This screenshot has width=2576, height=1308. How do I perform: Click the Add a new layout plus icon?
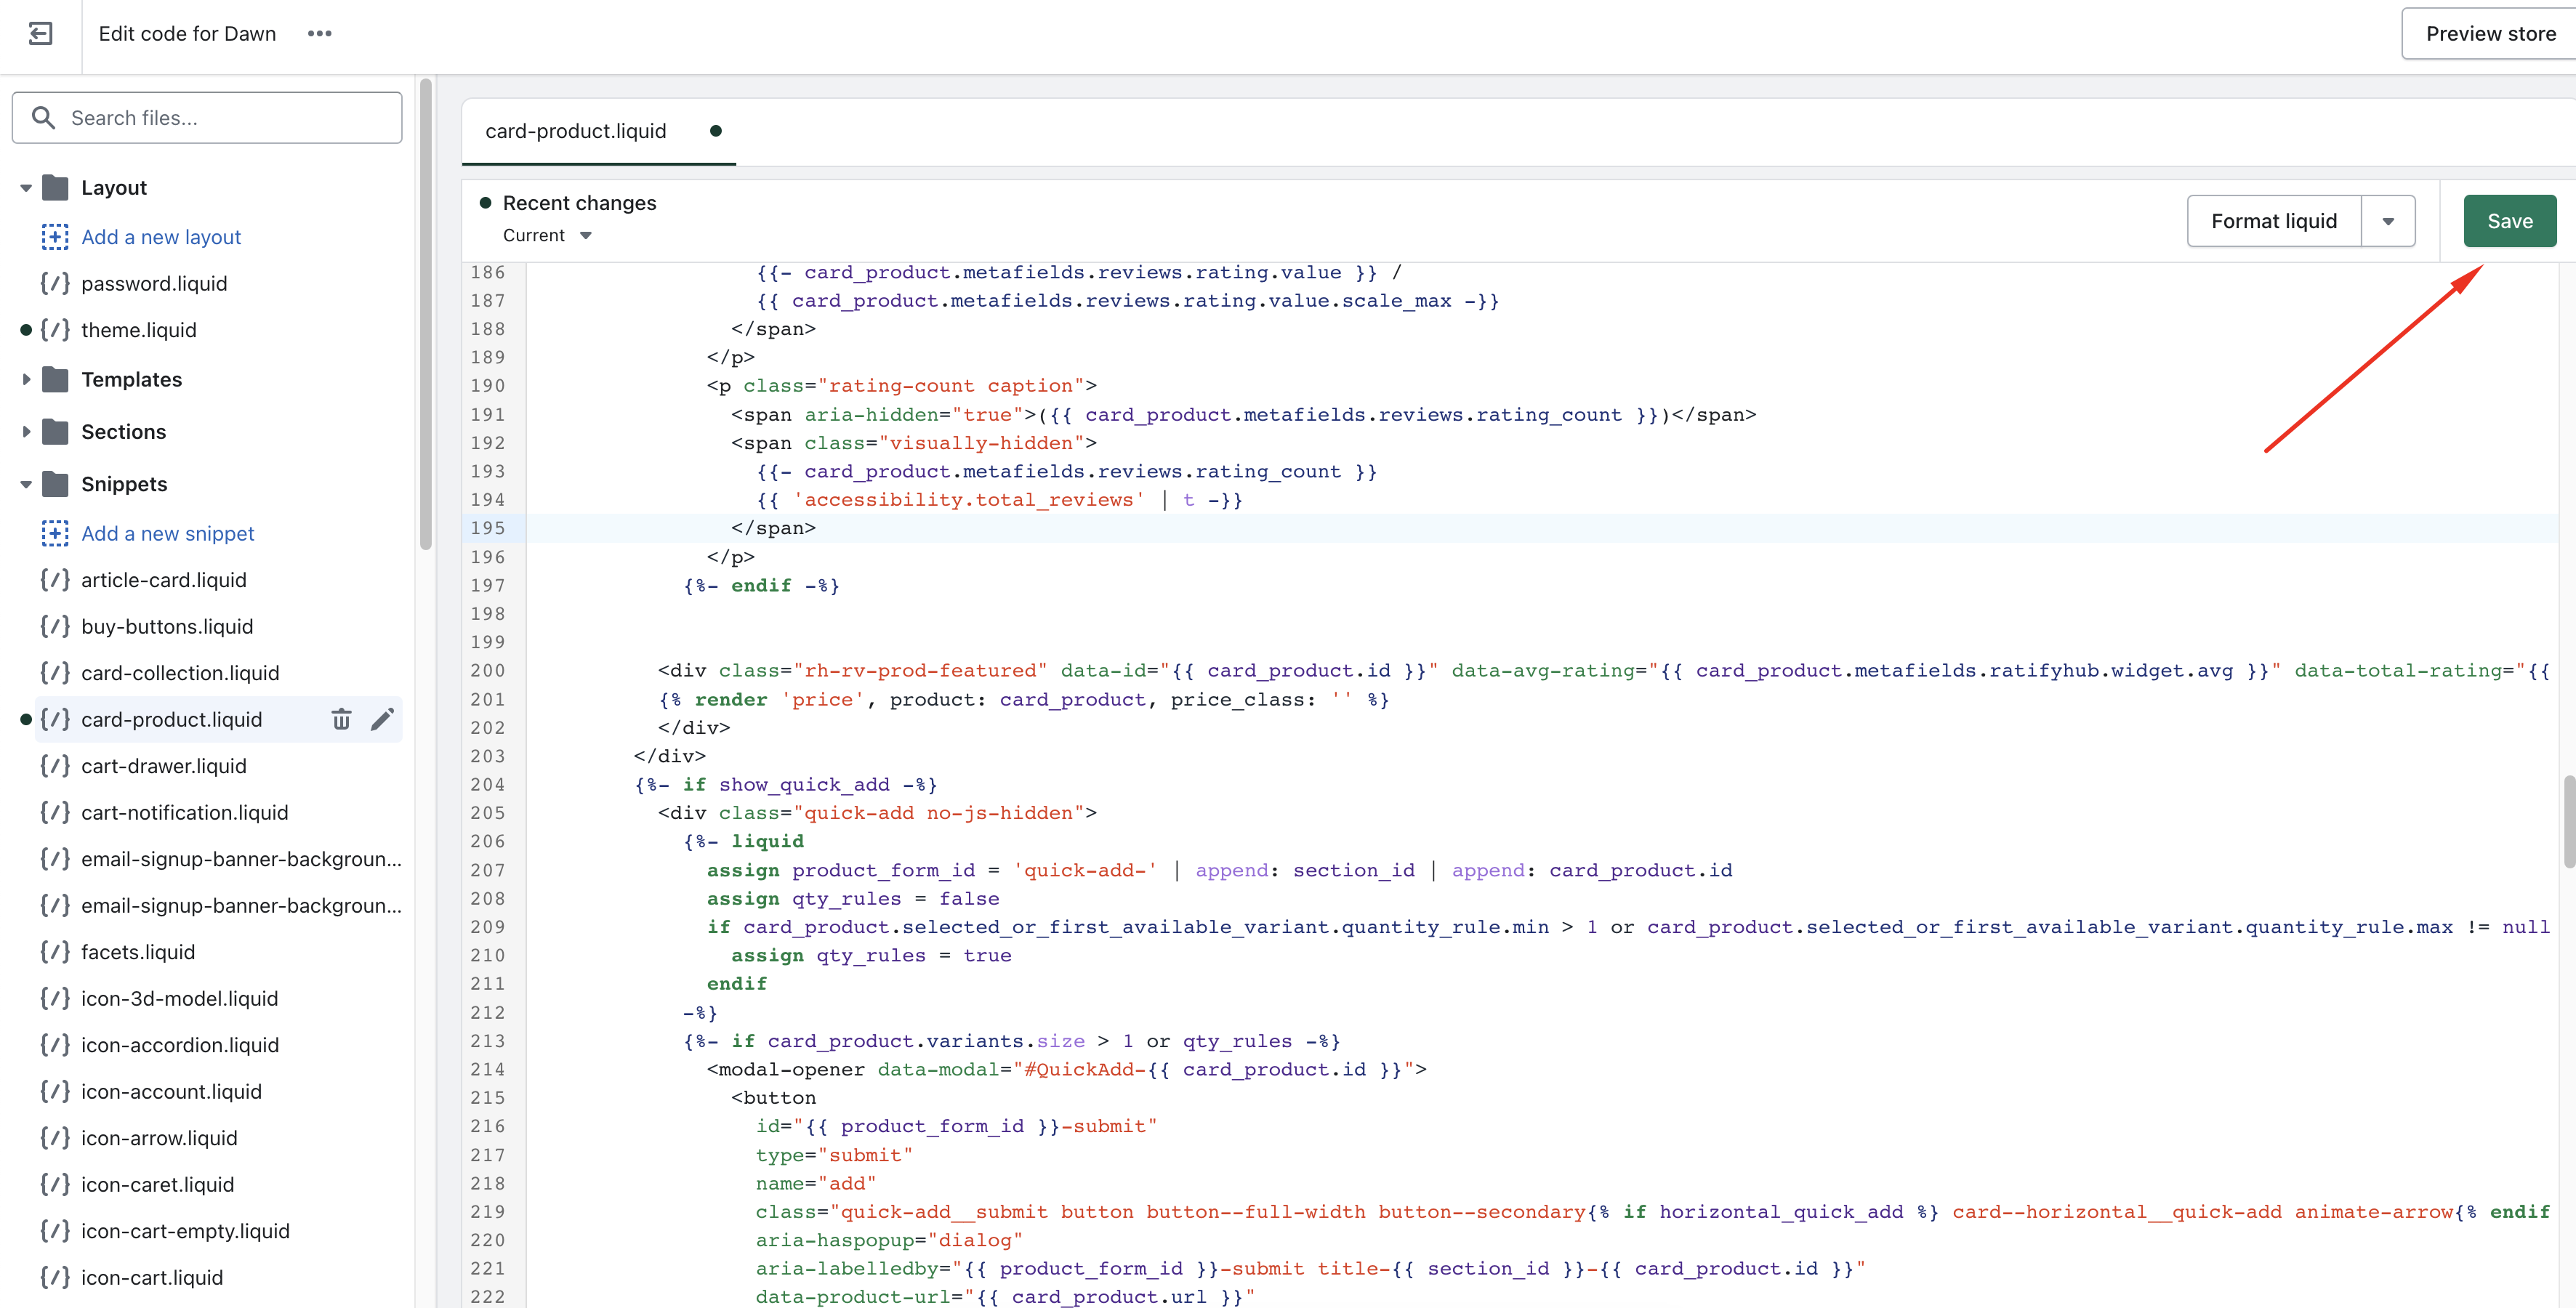pos(55,237)
